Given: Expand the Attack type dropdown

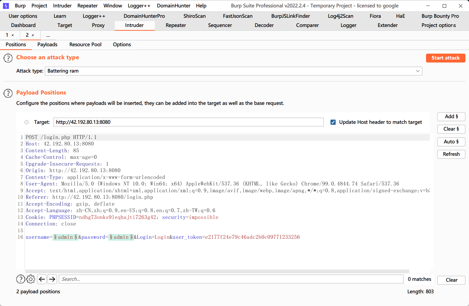Looking at the screenshot, I should click(x=417, y=71).
